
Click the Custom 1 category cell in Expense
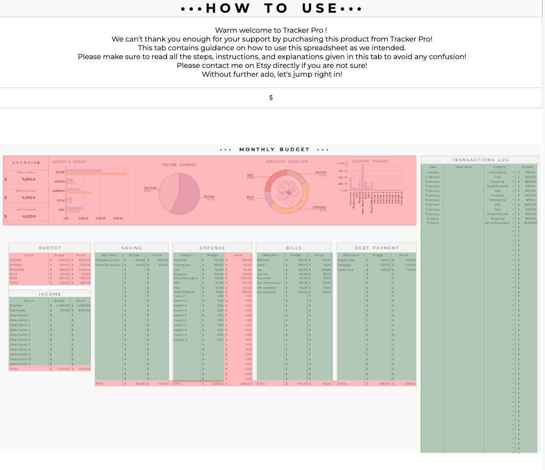(x=180, y=296)
